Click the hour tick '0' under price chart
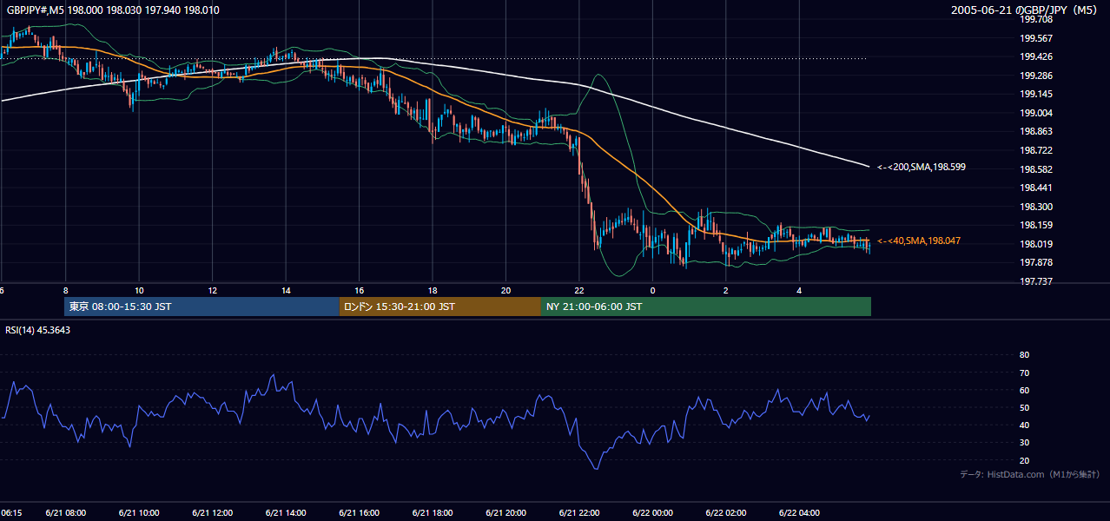 click(653, 290)
